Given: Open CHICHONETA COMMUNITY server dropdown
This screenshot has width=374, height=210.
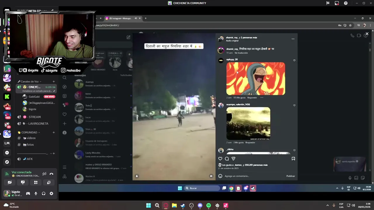Looking at the screenshot, I should point(32,11).
